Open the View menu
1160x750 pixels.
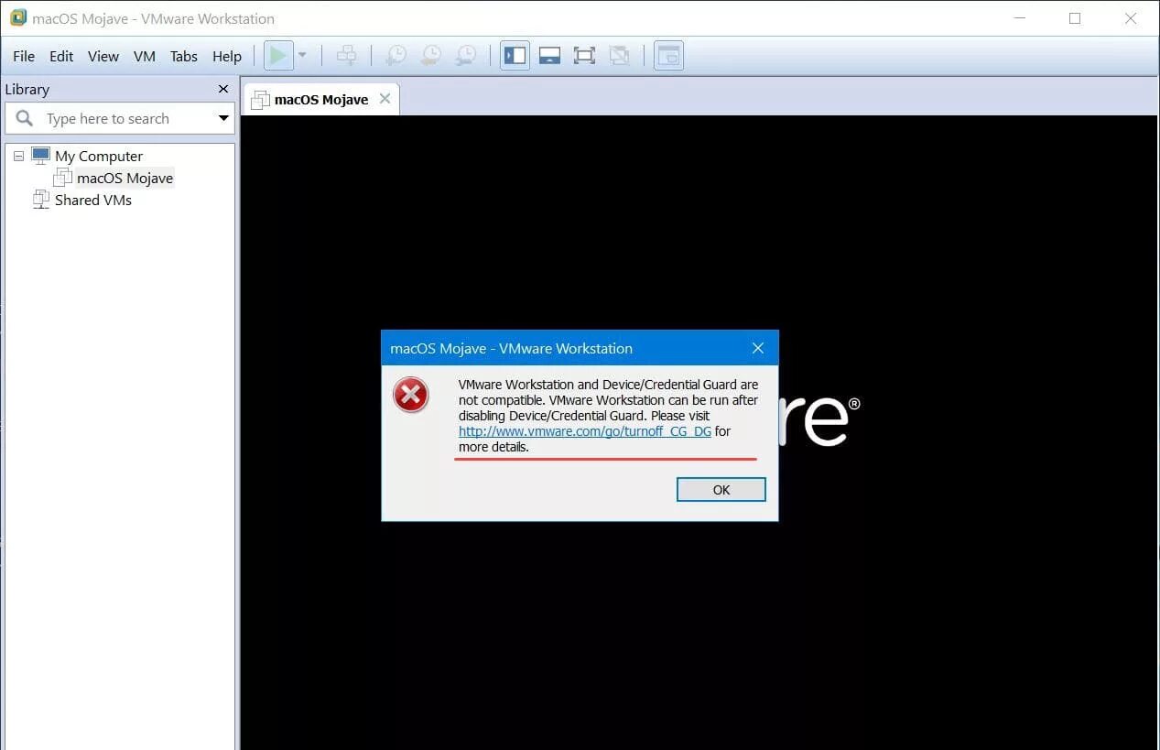(103, 56)
